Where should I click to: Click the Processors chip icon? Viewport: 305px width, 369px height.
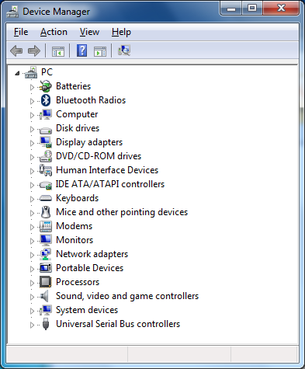click(46, 282)
